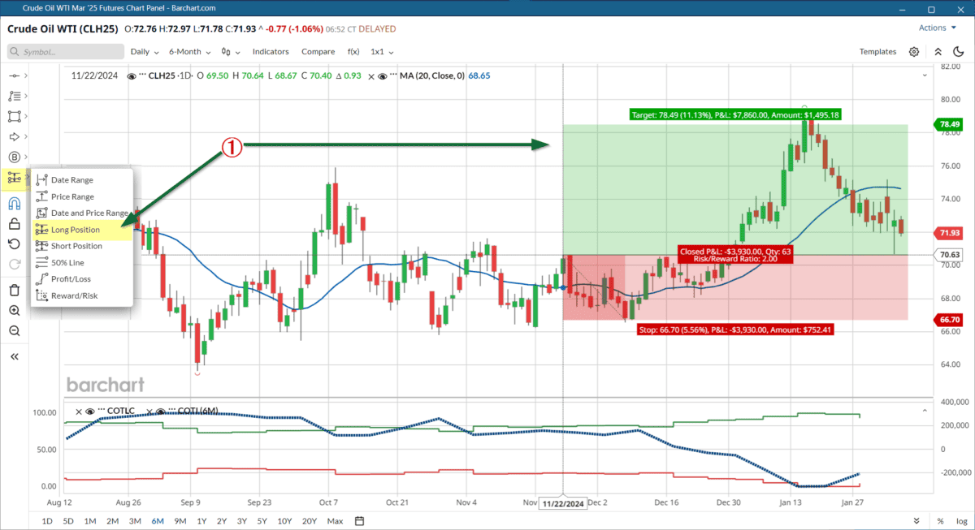Viewport: 975px width, 530px height.
Task: Open the zoom-in tool
Action: (x=15, y=310)
